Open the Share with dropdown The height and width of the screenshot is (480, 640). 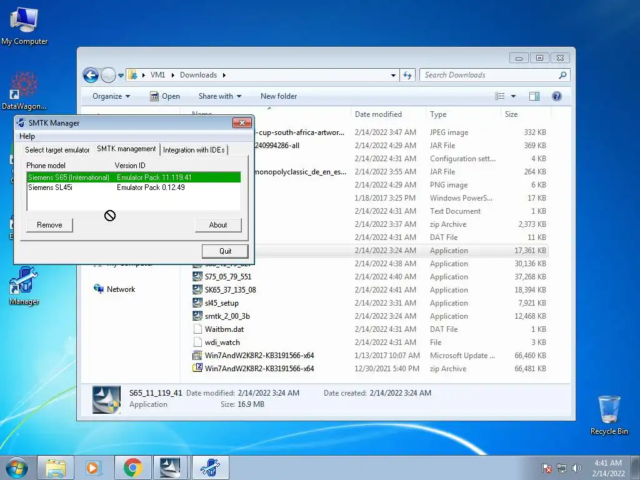pyautogui.click(x=220, y=96)
